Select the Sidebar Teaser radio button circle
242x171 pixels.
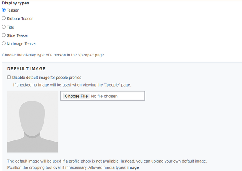4,19
